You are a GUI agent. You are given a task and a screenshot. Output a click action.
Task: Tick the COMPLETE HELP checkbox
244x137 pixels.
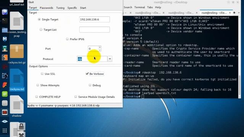tap(37, 97)
